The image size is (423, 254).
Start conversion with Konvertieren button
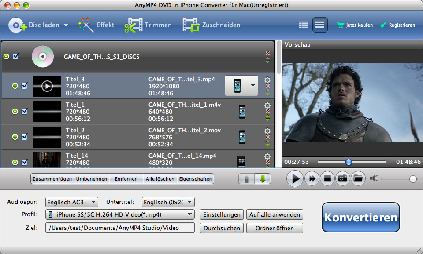tap(361, 218)
